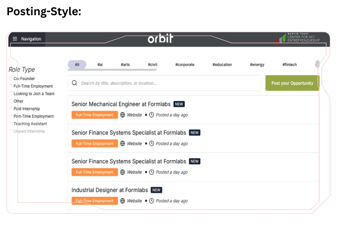Screen dimensions: 337x227
Task: Select the #education tag
Action: [222, 65]
